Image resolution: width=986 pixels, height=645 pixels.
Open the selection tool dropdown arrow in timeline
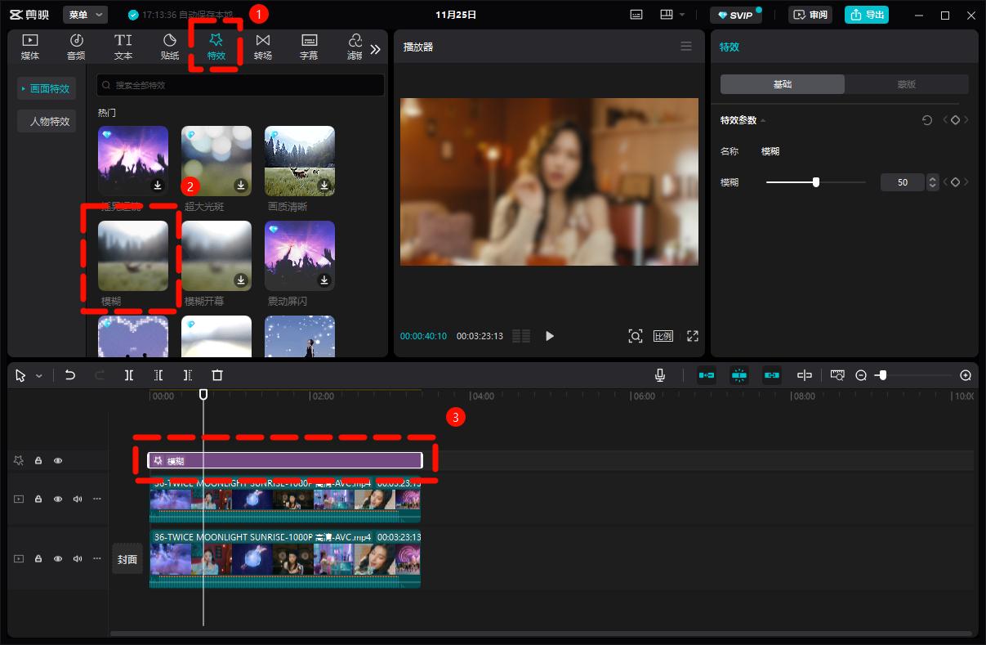click(x=39, y=376)
